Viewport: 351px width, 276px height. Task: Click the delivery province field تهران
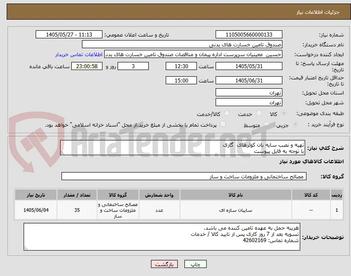coord(249,93)
